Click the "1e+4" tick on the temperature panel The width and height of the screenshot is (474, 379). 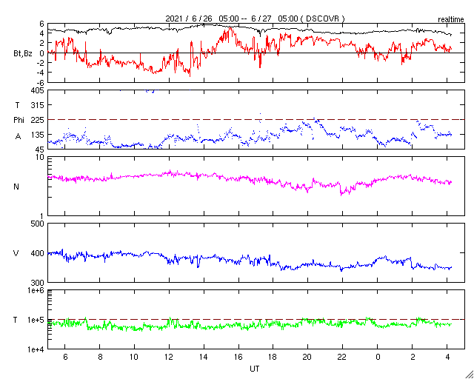click(36, 349)
